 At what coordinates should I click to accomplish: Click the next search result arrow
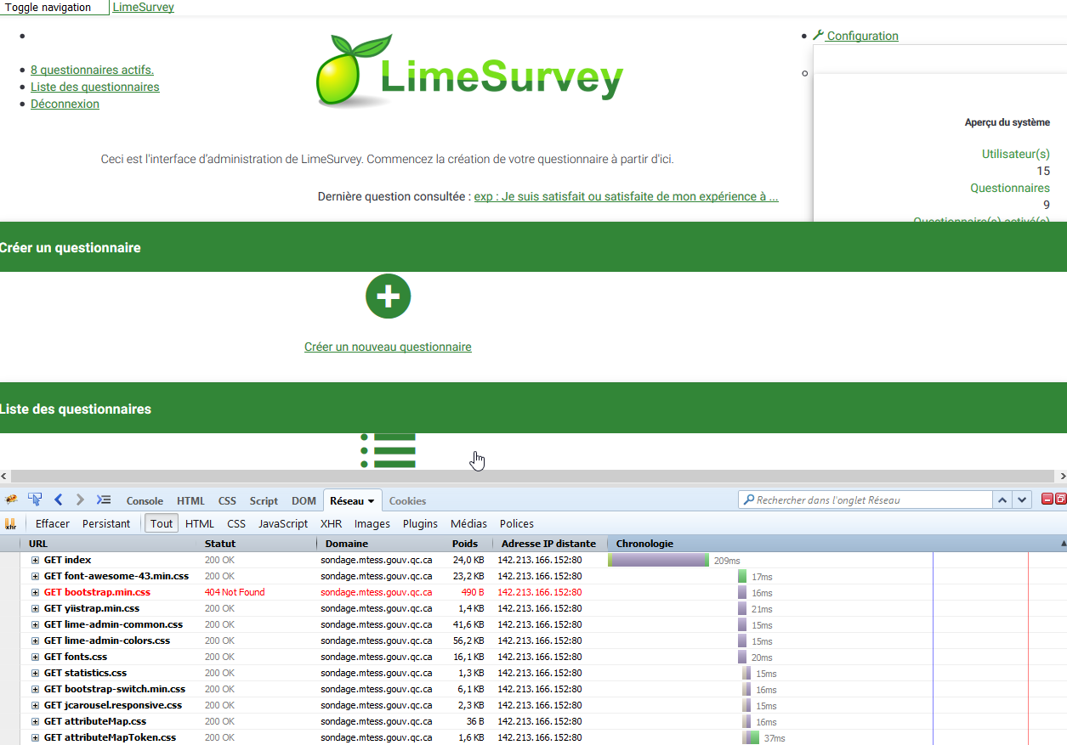coord(1023,500)
